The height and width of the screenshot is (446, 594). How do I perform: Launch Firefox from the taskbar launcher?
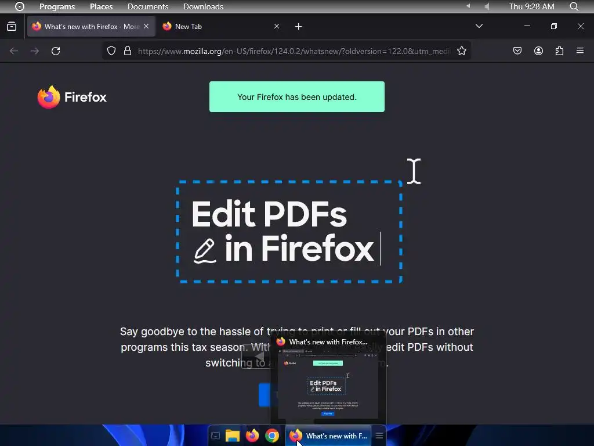pyautogui.click(x=252, y=436)
